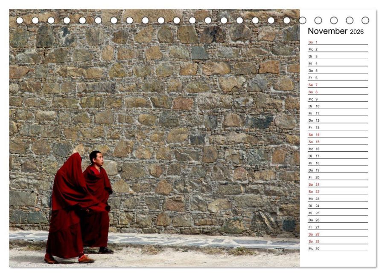
Task: Click the first spiral binding hole
Action: (20, 20)
